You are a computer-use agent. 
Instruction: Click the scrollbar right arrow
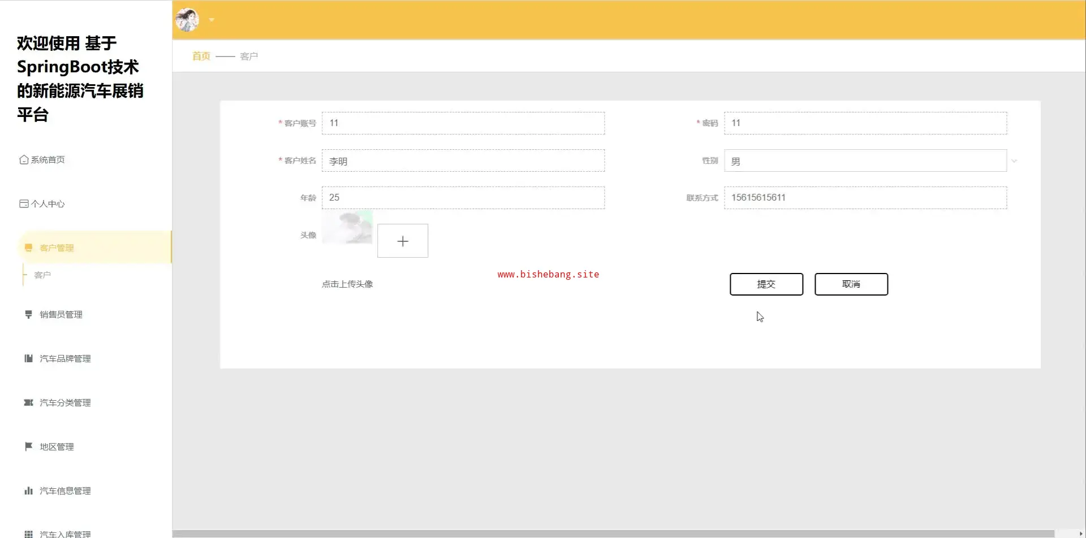pyautogui.click(x=1080, y=533)
